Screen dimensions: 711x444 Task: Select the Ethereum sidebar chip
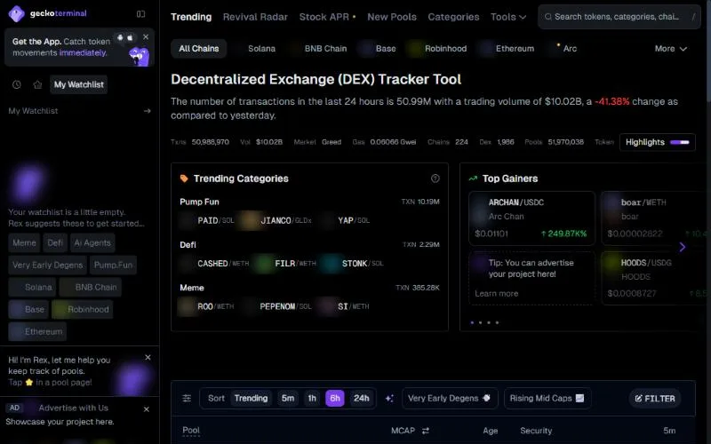point(37,331)
